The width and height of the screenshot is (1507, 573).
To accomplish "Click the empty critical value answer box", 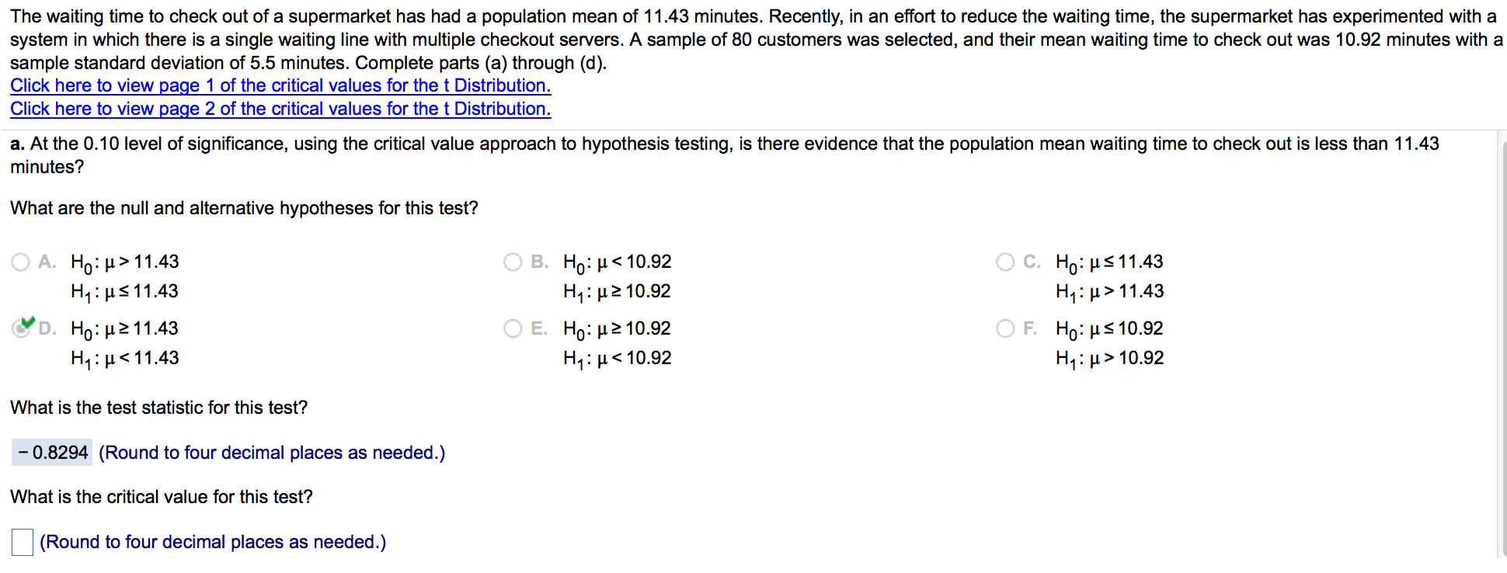I will point(23,542).
